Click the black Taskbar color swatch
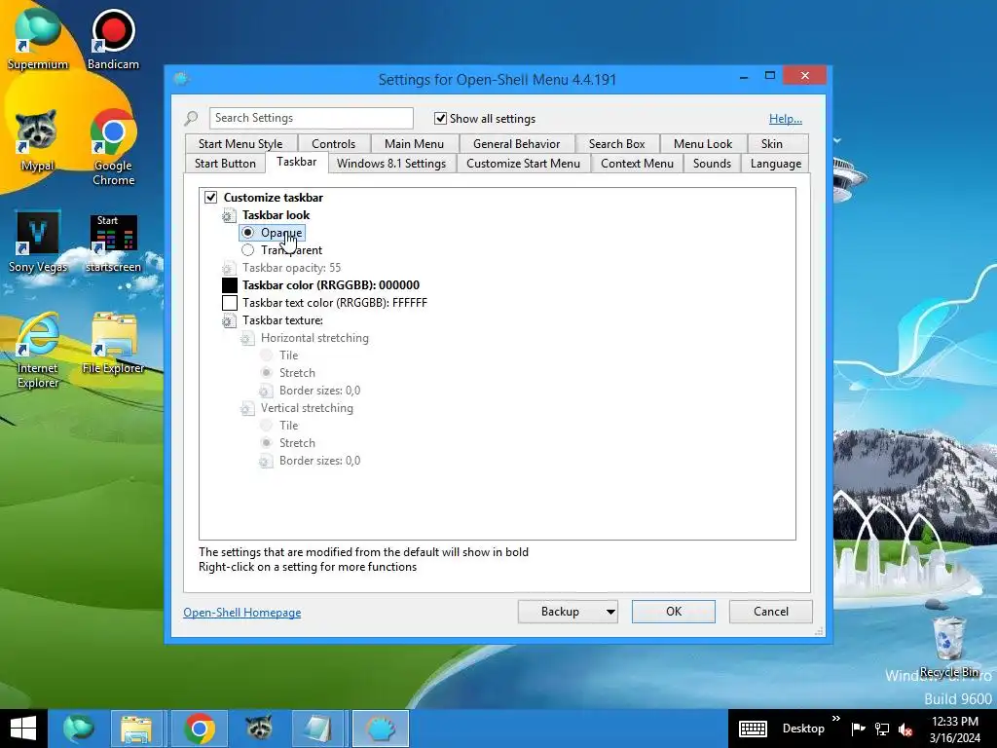This screenshot has width=997, height=748. [230, 285]
